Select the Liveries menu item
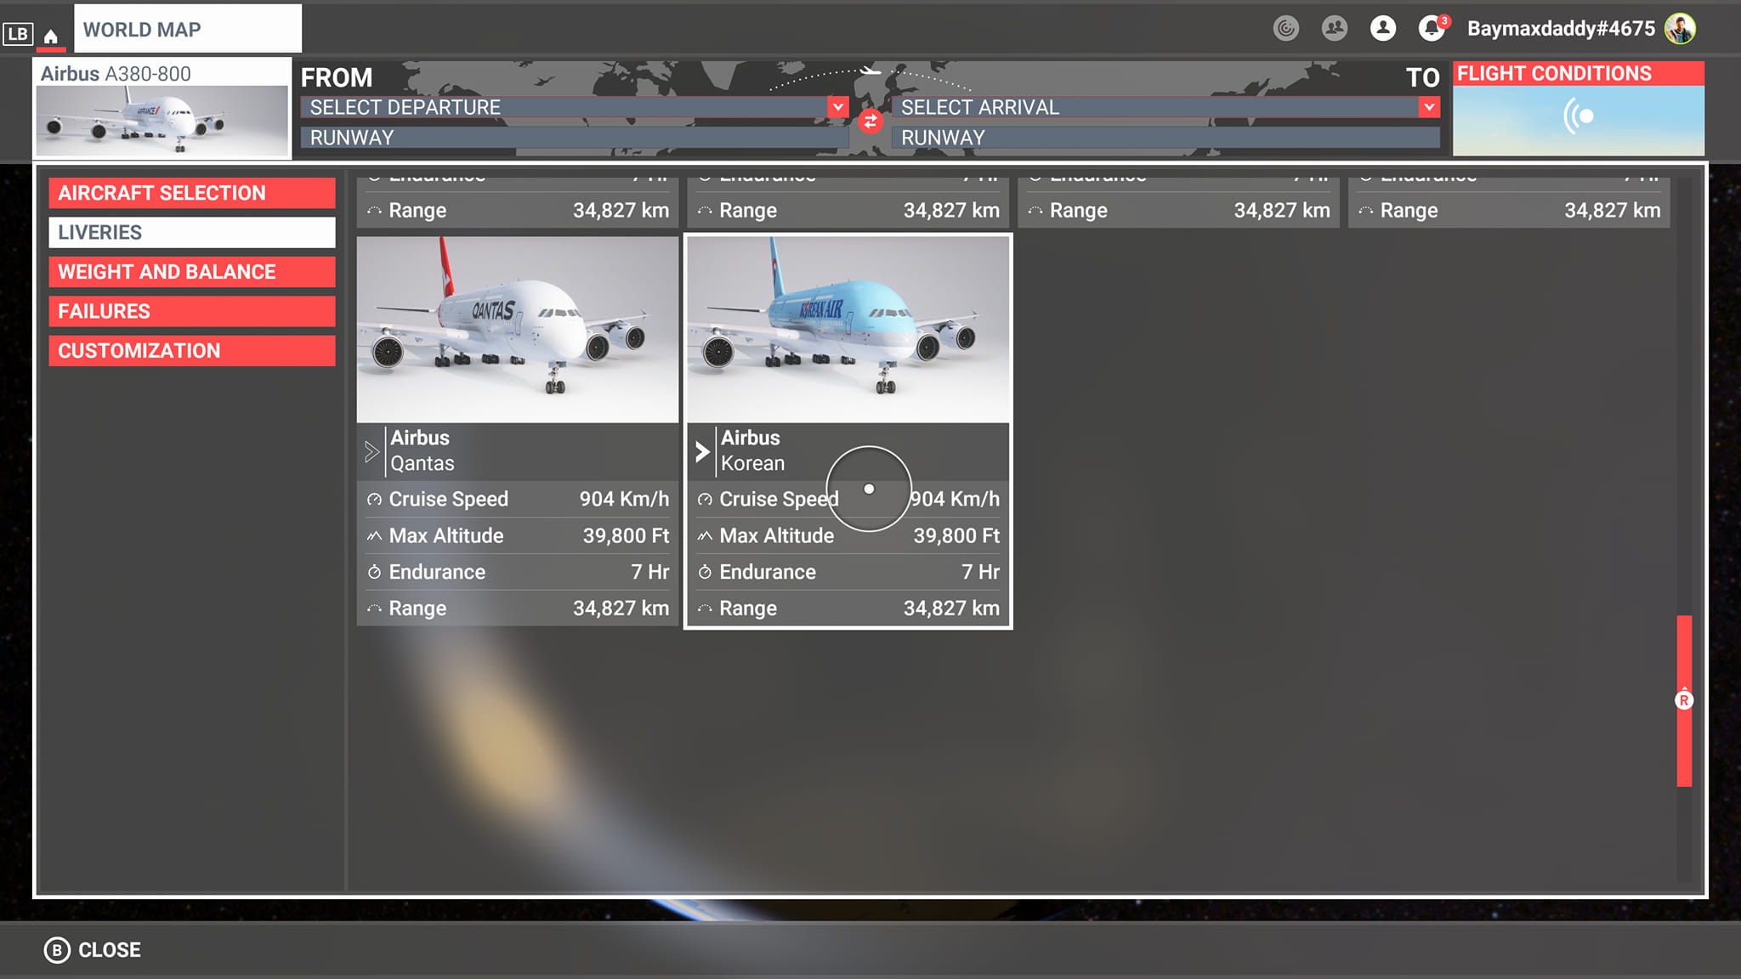The image size is (1741, 979). pos(192,232)
